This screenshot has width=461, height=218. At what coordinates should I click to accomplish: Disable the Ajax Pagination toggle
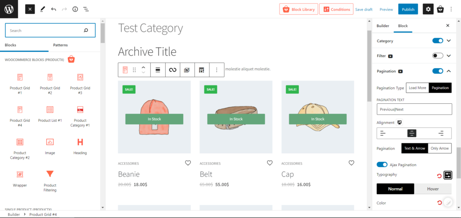coord(382,165)
